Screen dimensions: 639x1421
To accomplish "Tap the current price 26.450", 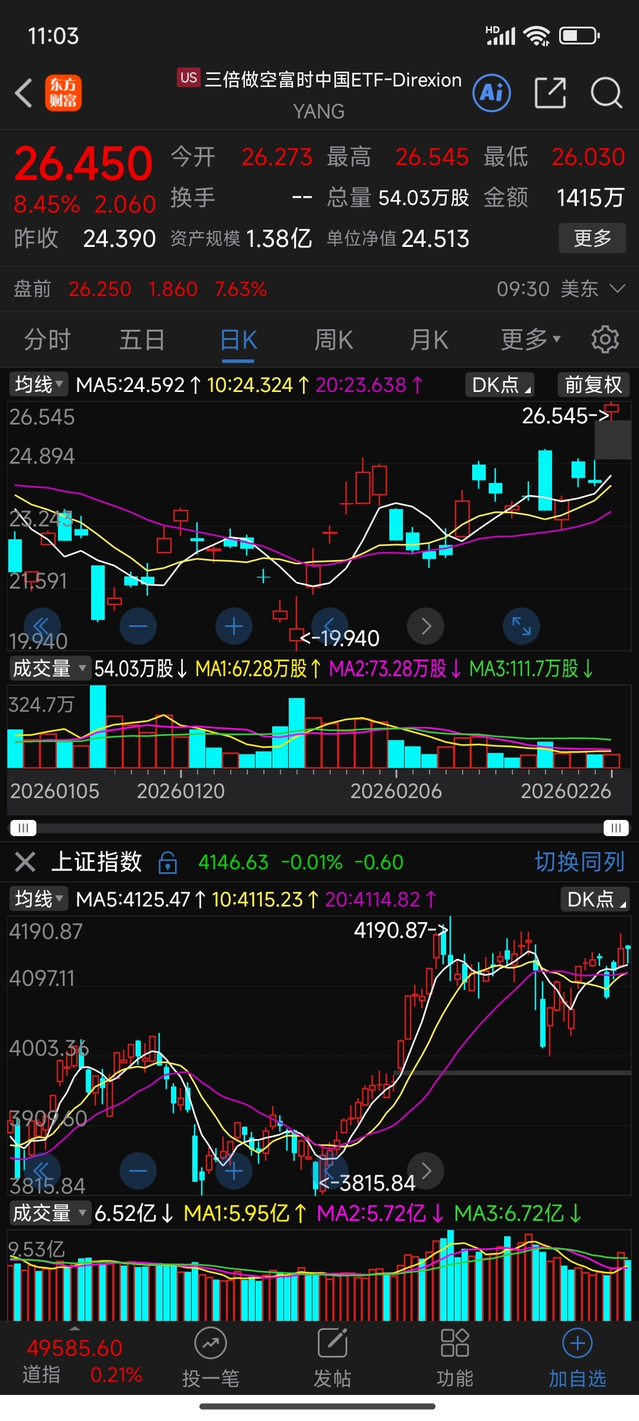I will pos(83,163).
